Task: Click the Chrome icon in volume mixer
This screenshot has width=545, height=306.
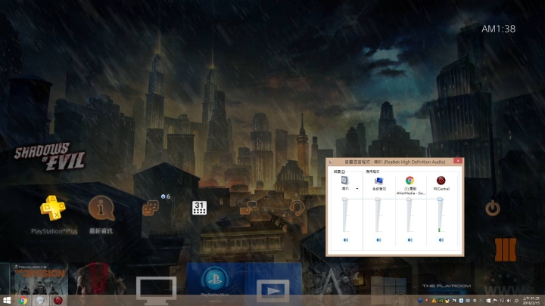Action: click(410, 181)
